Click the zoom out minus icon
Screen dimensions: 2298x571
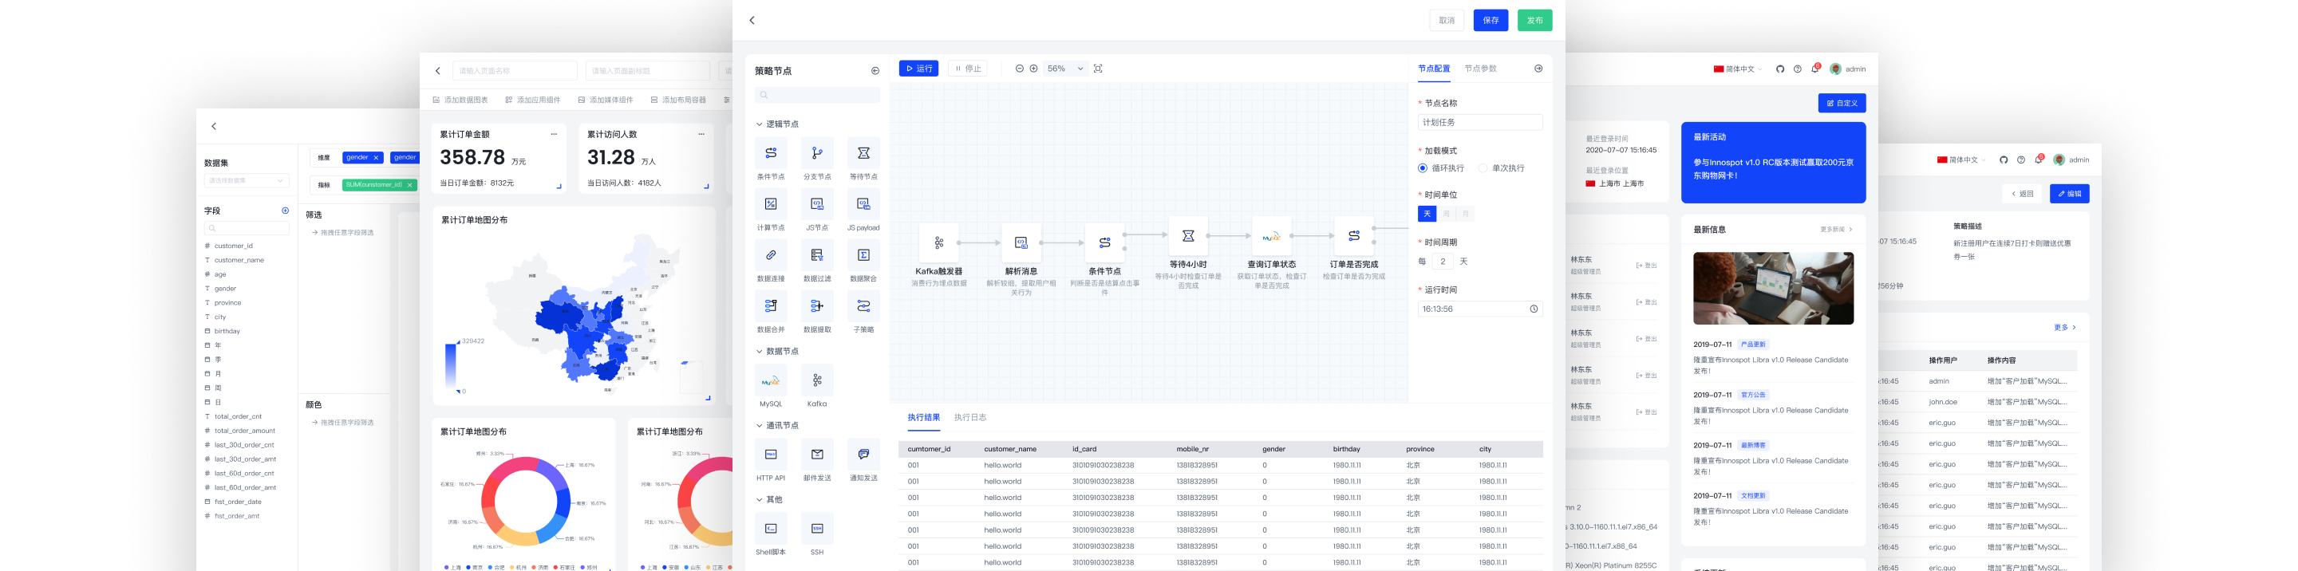tap(1020, 69)
